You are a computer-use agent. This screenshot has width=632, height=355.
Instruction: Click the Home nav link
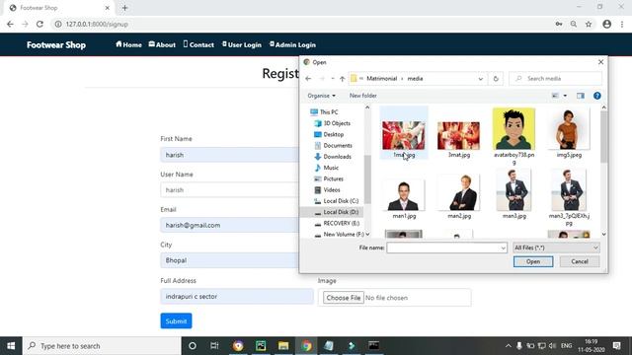coord(128,44)
